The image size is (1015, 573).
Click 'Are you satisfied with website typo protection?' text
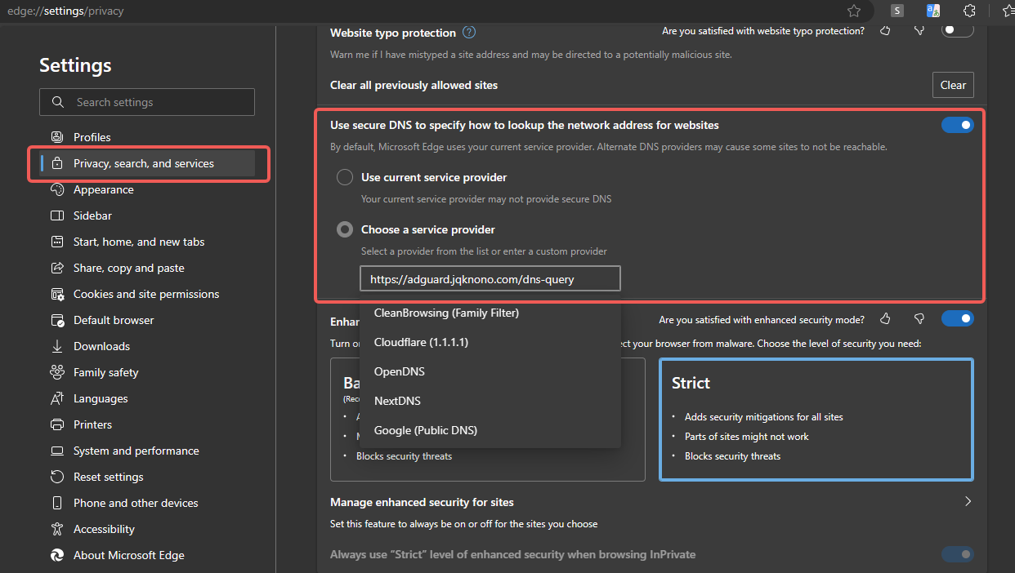pos(763,31)
